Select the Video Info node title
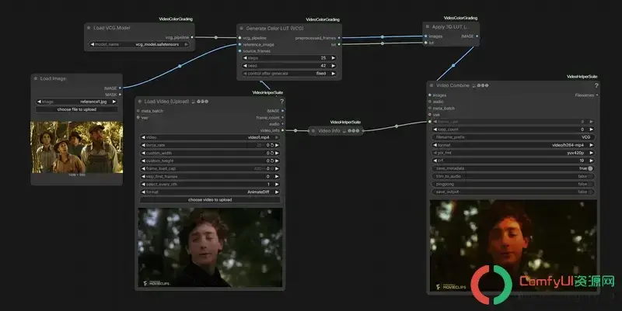 pos(329,130)
